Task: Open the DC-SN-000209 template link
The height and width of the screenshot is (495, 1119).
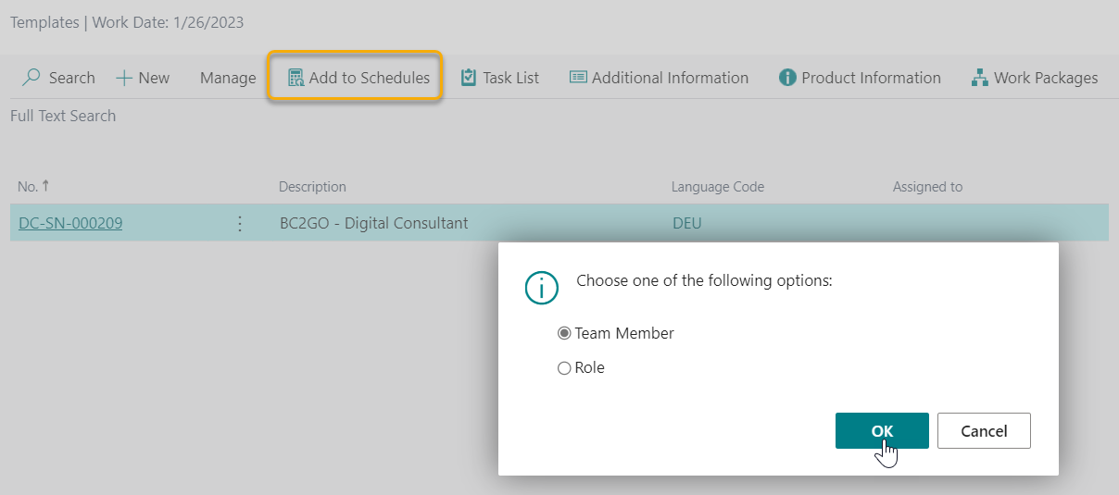Action: pos(70,223)
